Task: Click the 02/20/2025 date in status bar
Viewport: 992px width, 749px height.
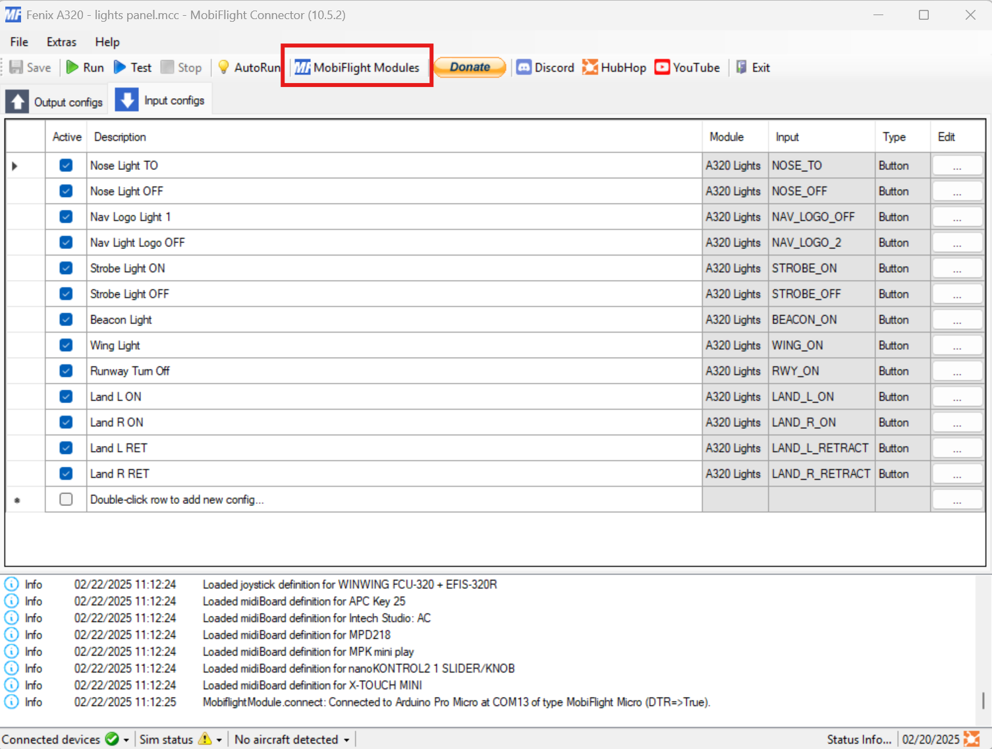Action: pos(931,740)
